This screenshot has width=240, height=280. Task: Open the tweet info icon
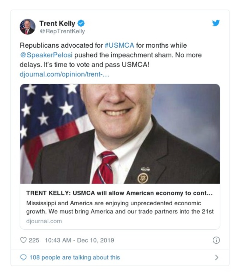coord(216,240)
